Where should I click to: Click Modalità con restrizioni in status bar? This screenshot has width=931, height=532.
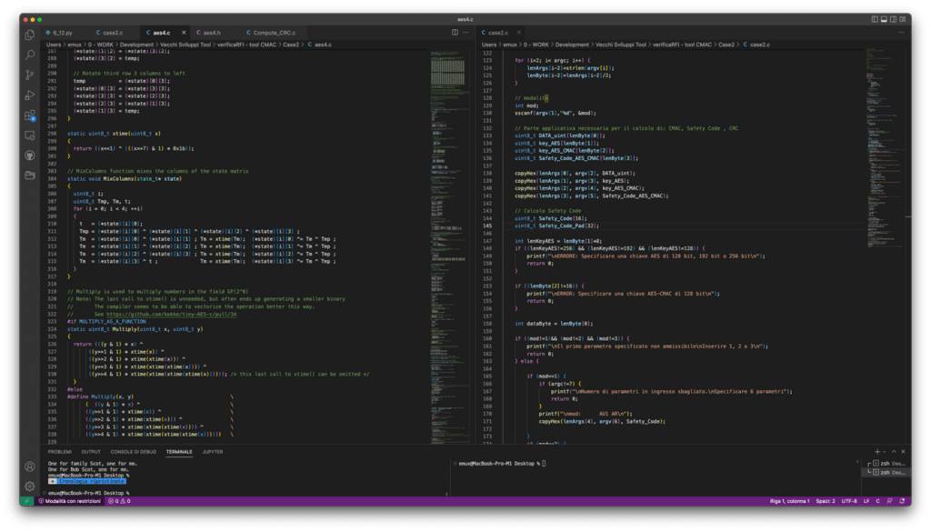[x=70, y=501]
